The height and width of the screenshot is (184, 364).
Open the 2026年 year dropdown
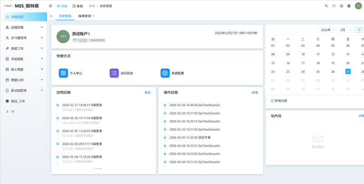(x=328, y=30)
